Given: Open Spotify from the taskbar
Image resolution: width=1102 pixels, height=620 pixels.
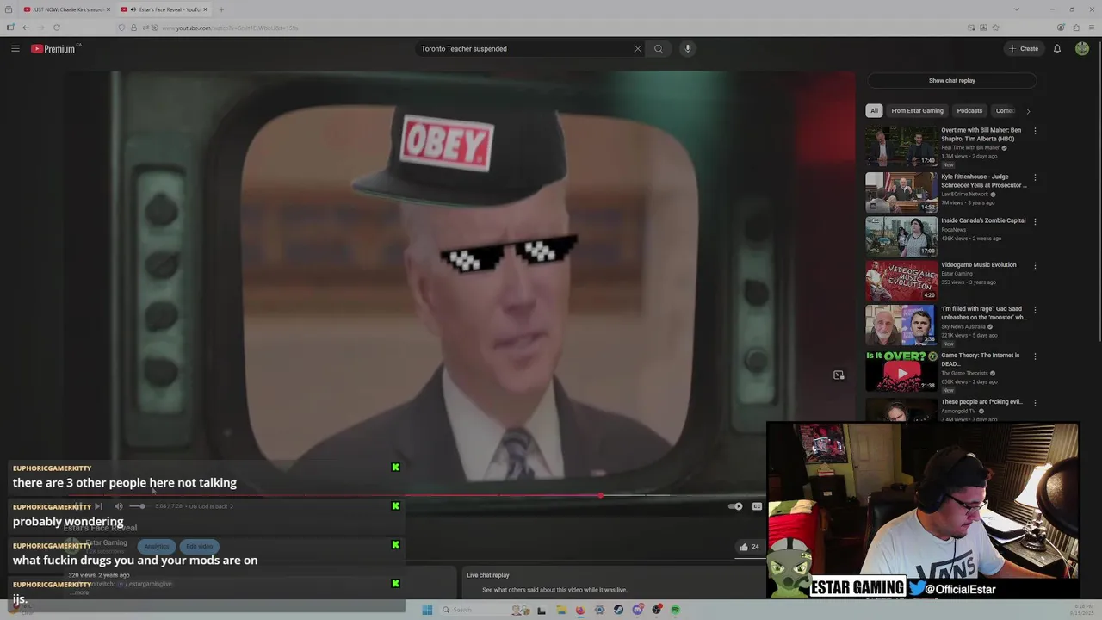Looking at the screenshot, I should (x=676, y=610).
